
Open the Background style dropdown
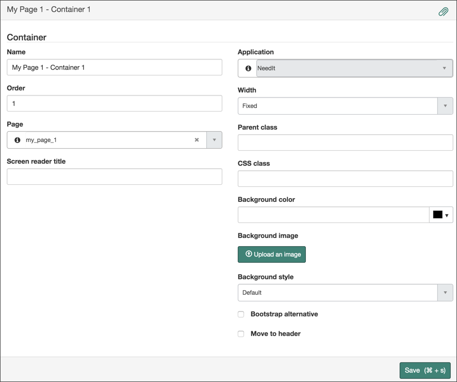[445, 292]
